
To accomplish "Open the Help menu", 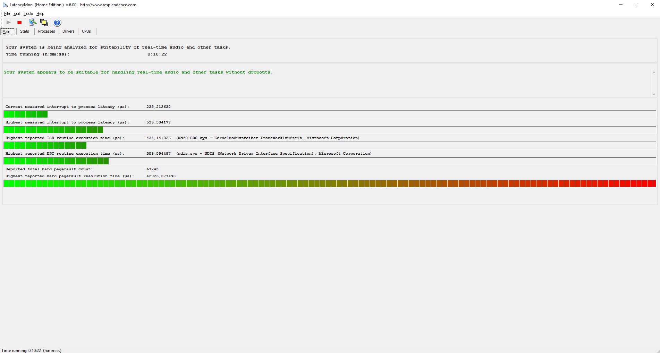I will [x=40, y=14].
